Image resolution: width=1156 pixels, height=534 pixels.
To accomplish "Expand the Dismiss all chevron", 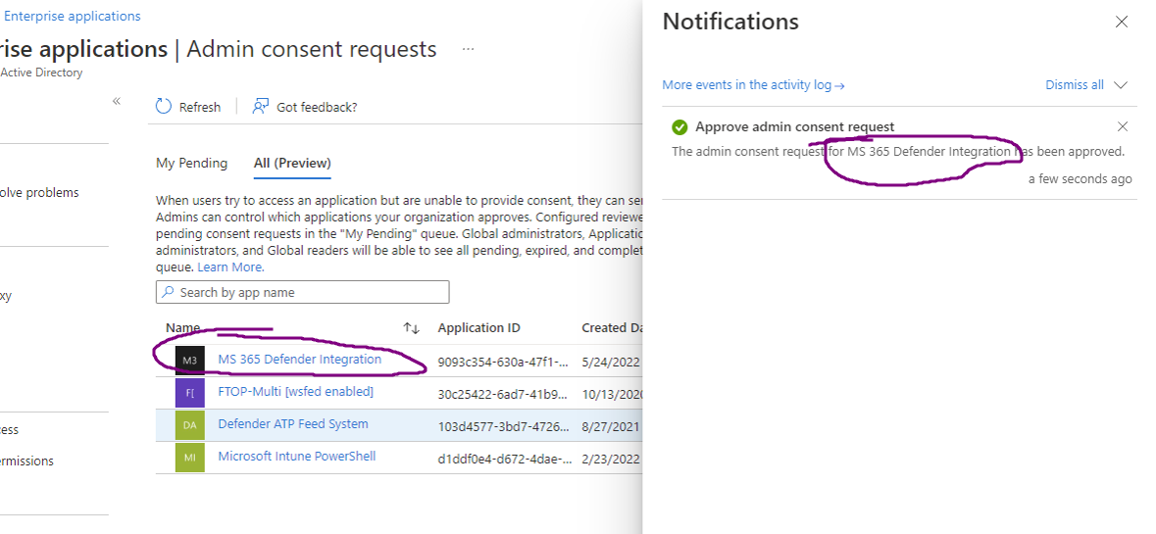I will pos(1121,84).
